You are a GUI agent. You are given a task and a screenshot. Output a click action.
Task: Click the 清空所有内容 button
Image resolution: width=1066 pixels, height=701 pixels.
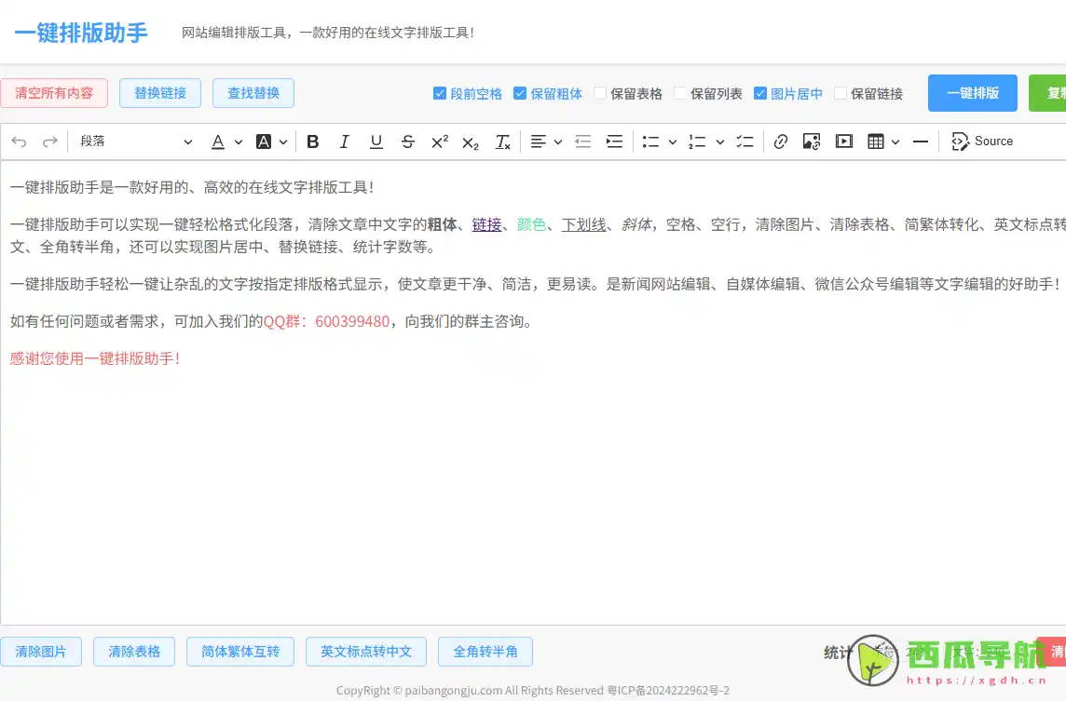[x=54, y=93]
